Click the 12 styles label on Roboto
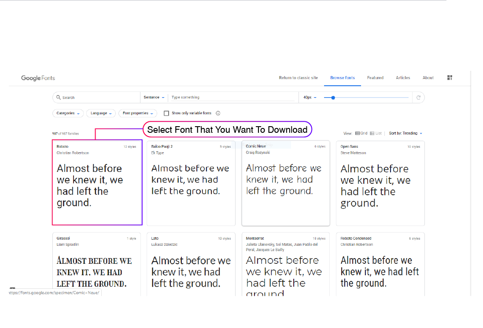Viewport: 483px width, 328px height. (x=130, y=147)
